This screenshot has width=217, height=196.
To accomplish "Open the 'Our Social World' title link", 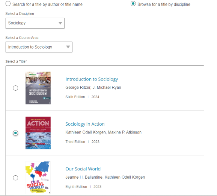I will [x=83, y=169].
